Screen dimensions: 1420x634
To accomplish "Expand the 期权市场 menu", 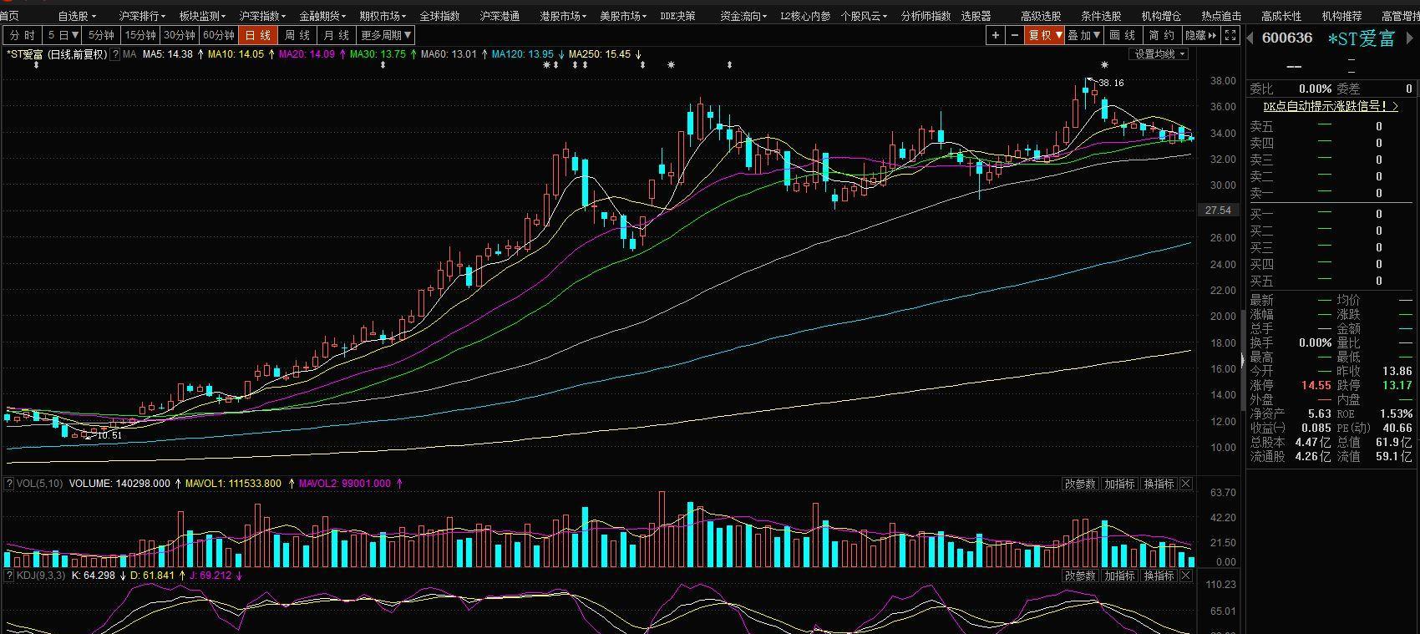I will [x=383, y=16].
